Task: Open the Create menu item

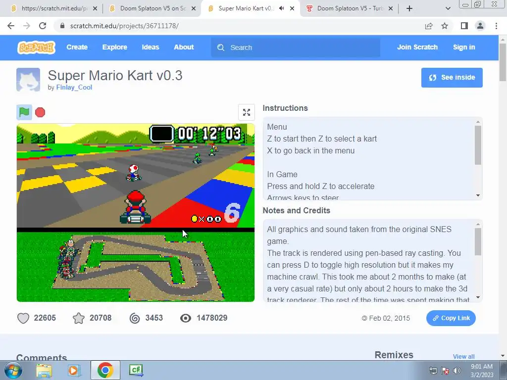Action: [x=77, y=47]
